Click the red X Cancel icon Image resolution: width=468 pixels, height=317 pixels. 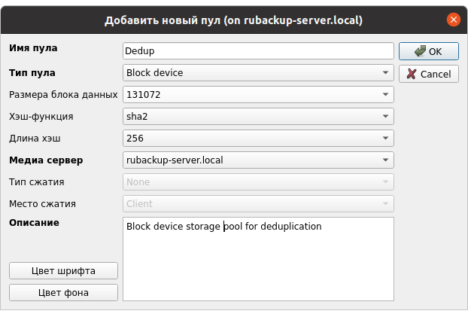point(412,74)
